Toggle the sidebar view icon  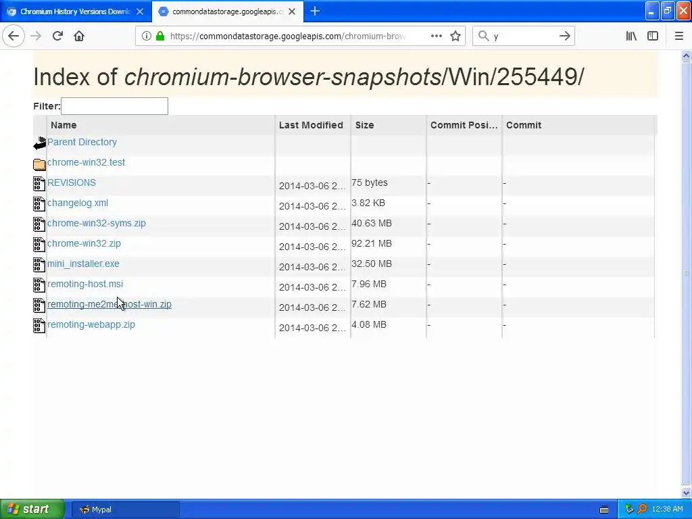tap(653, 36)
